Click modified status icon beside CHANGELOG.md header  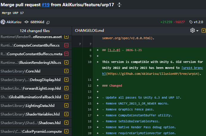(204, 31)
